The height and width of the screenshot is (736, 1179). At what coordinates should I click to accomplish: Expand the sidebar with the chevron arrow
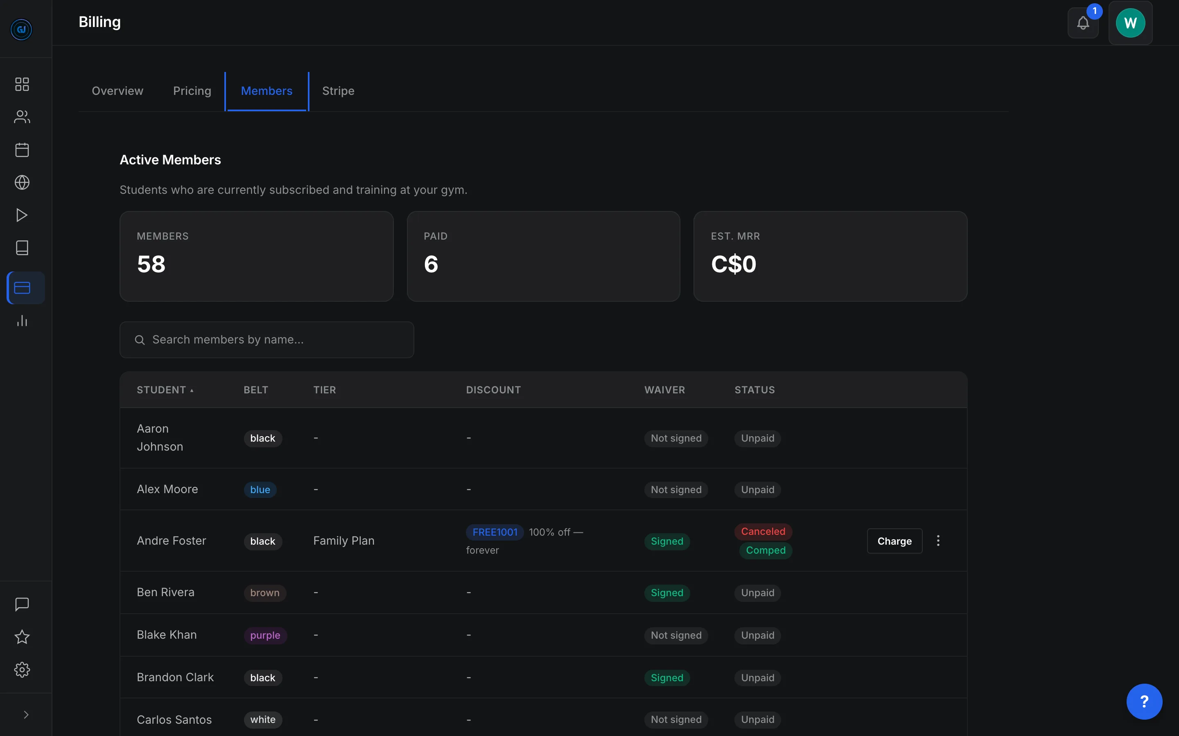pos(26,715)
